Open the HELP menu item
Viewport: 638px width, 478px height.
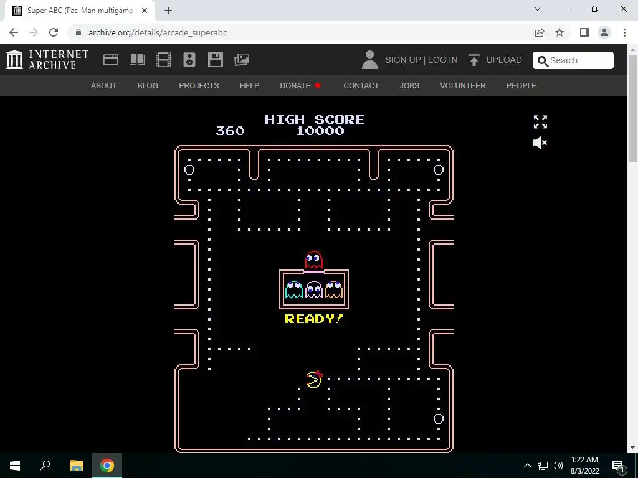[249, 86]
